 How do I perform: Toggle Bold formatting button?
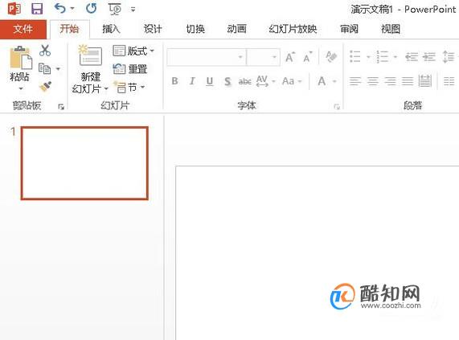(x=174, y=81)
